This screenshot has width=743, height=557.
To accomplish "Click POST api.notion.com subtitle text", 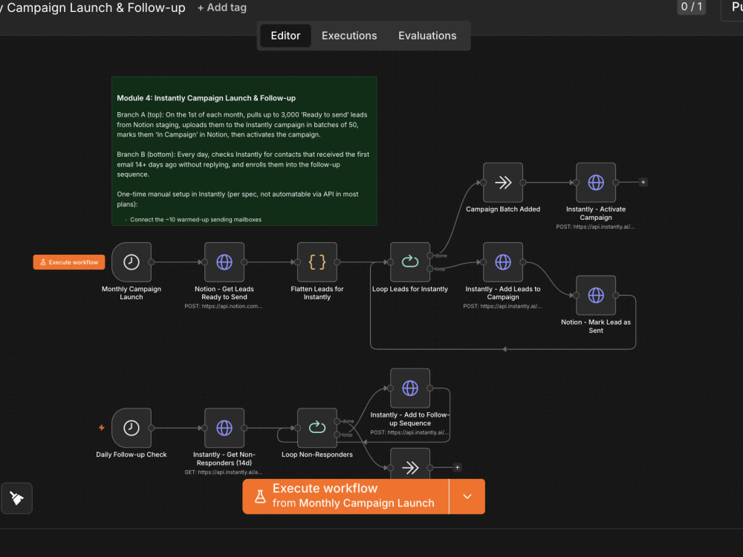I will [x=224, y=306].
